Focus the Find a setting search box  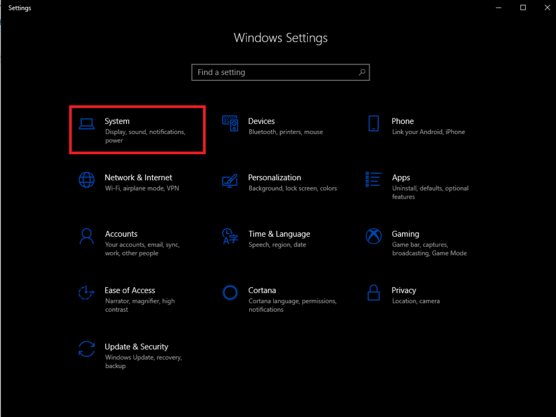[x=281, y=72]
